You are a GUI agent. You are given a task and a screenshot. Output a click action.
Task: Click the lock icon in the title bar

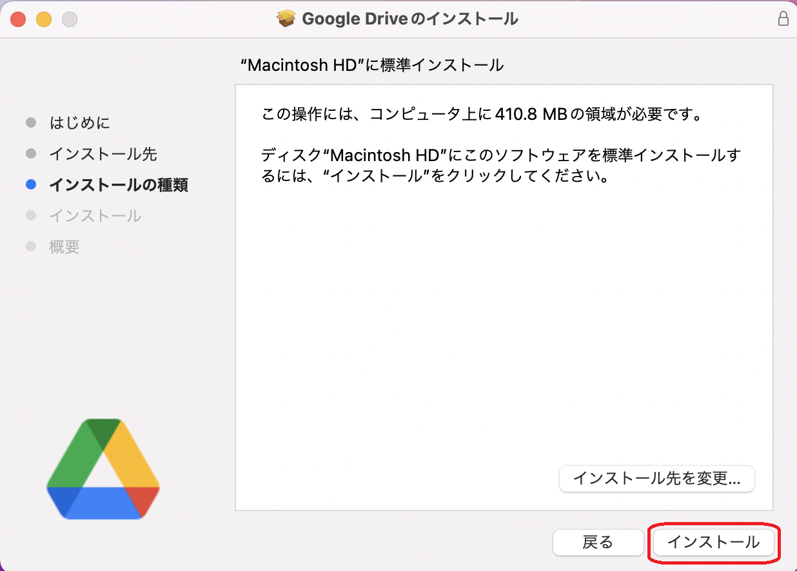pos(783,19)
